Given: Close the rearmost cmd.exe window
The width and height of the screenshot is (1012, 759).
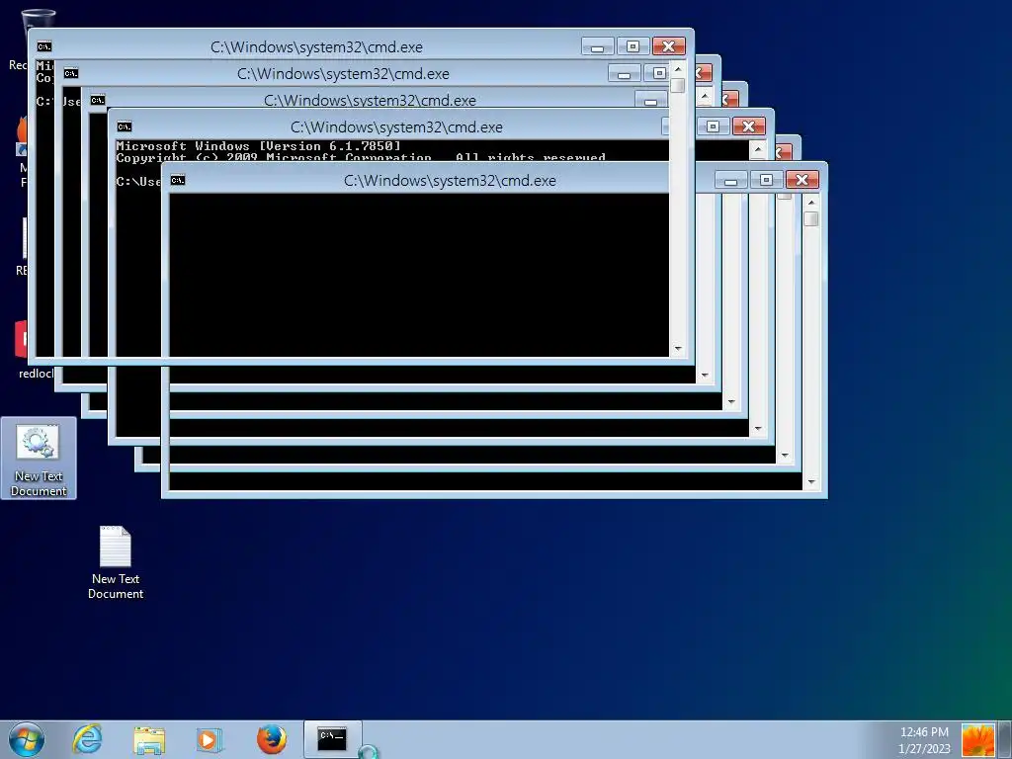Looking at the screenshot, I should [x=669, y=46].
